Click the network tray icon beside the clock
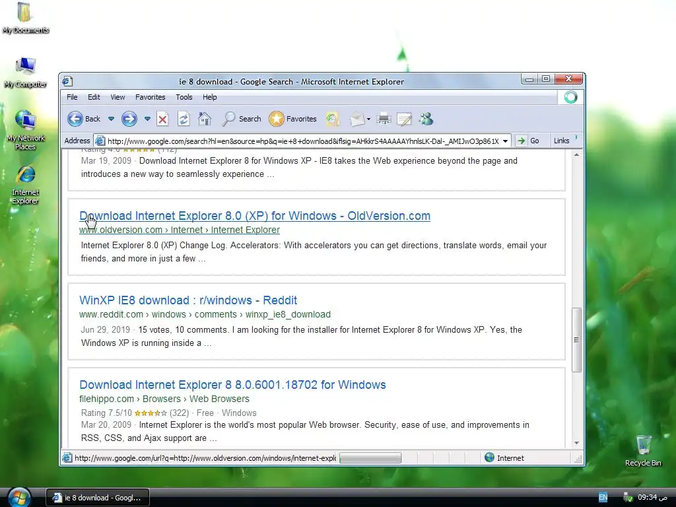The image size is (676, 507). [628, 498]
